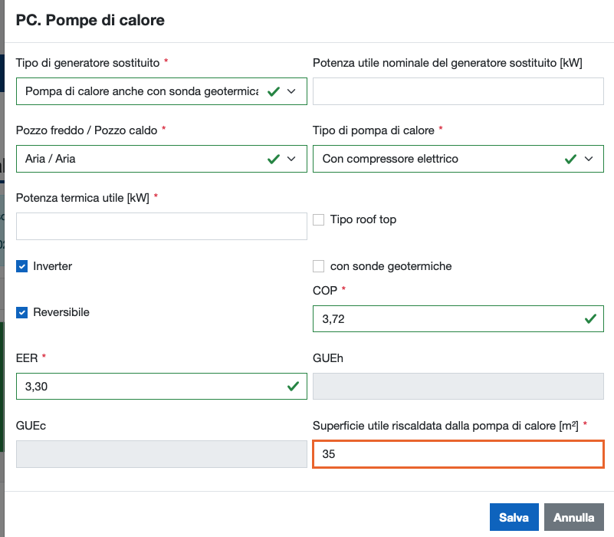Click into the COP value field
Viewport: 614px width, 537px height.
tap(445, 318)
